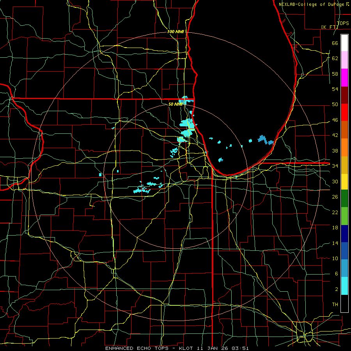Viewport: 351px width, 351px height.
Task: Click the legend value 62
Action: coord(335,58)
